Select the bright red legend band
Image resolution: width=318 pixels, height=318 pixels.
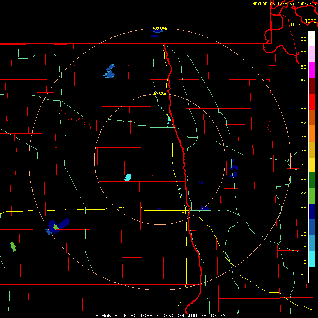(312, 102)
